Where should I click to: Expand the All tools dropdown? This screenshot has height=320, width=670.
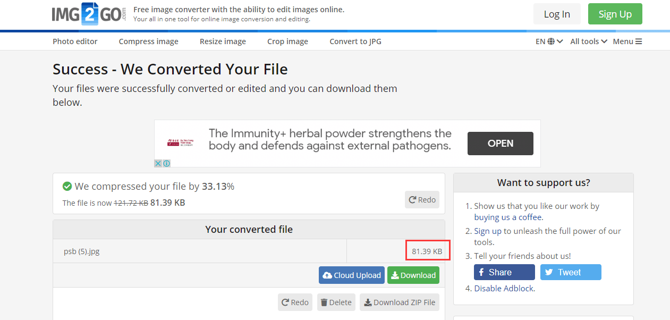coord(589,41)
